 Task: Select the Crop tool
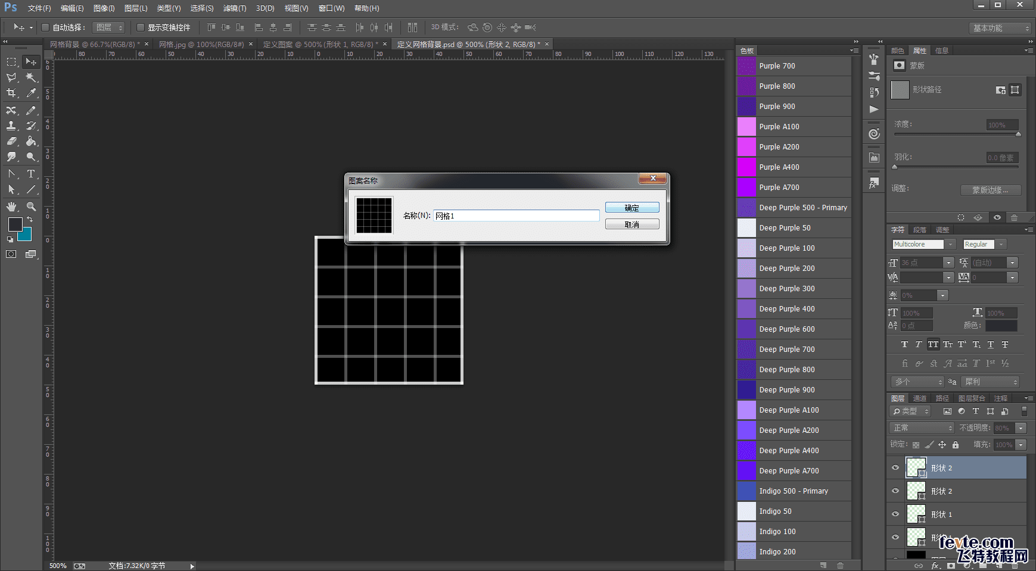coord(11,93)
